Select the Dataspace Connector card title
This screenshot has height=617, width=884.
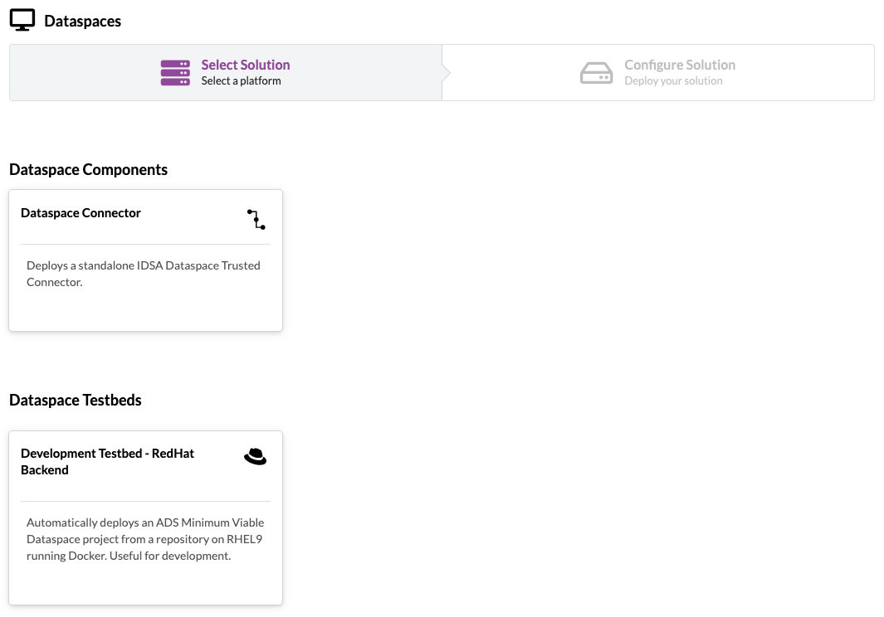pyautogui.click(x=81, y=213)
